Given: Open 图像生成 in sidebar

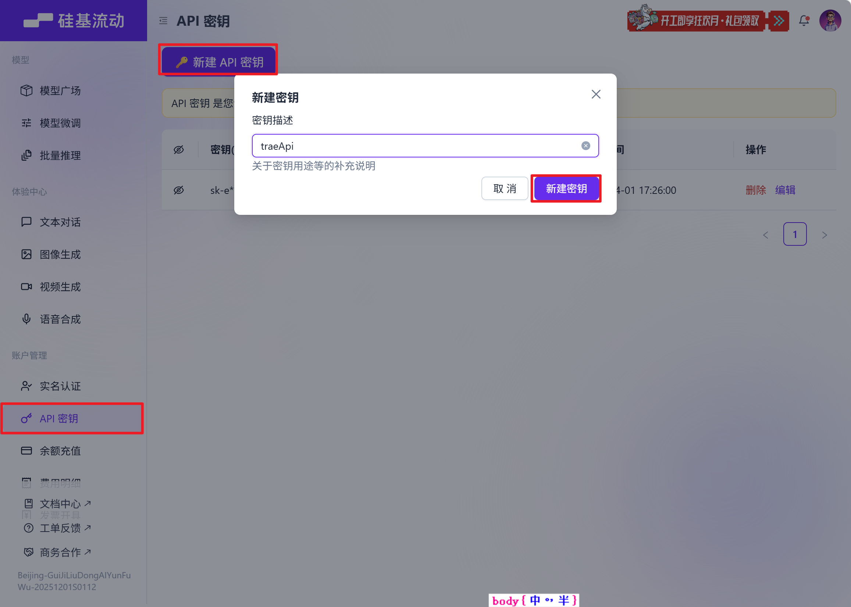Looking at the screenshot, I should coord(73,255).
